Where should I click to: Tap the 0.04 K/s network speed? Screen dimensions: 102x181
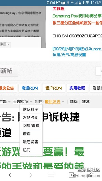point(54,3)
